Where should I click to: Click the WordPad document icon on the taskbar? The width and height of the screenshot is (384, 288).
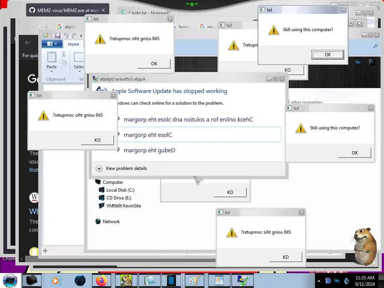pyautogui.click(x=219, y=280)
